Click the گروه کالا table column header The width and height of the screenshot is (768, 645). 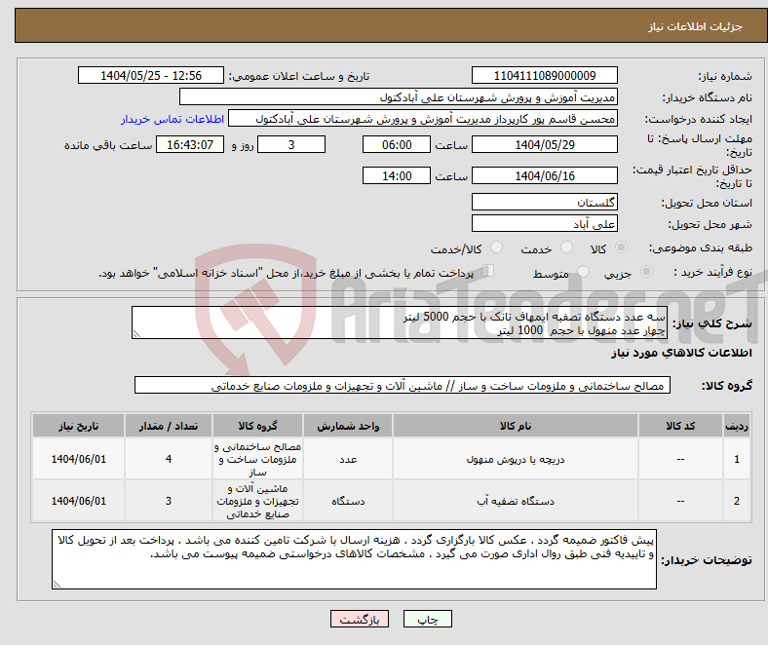[257, 426]
